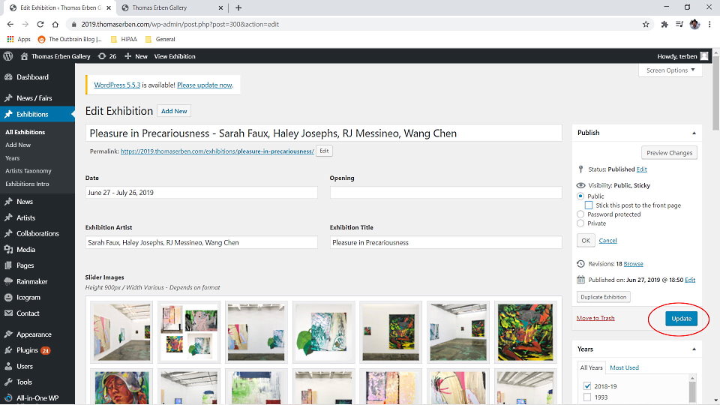
Task: Bookmark this page with the star icon
Action: (x=646, y=24)
